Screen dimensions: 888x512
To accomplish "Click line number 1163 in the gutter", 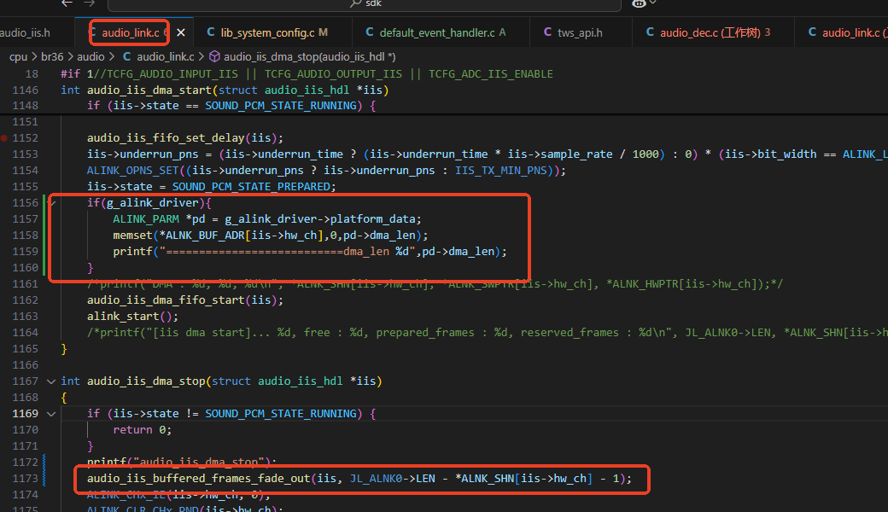I will tap(26, 317).
